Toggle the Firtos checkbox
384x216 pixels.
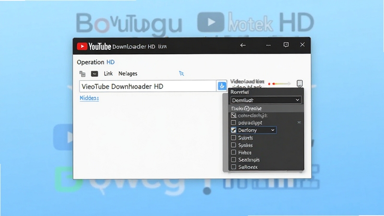pyautogui.click(x=233, y=152)
